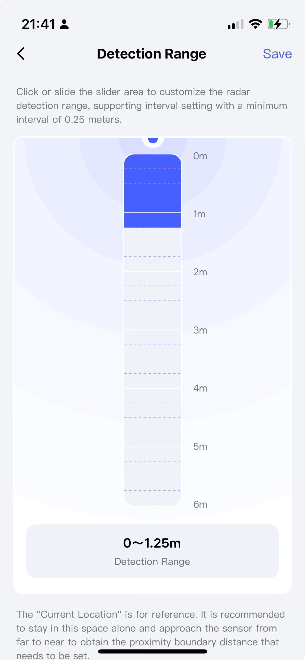
Task: Tap the 0~1.25m Detection Range card
Action: point(152,551)
